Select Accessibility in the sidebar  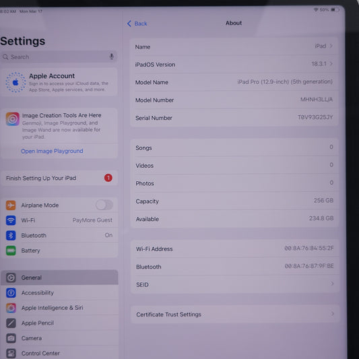coord(59,292)
